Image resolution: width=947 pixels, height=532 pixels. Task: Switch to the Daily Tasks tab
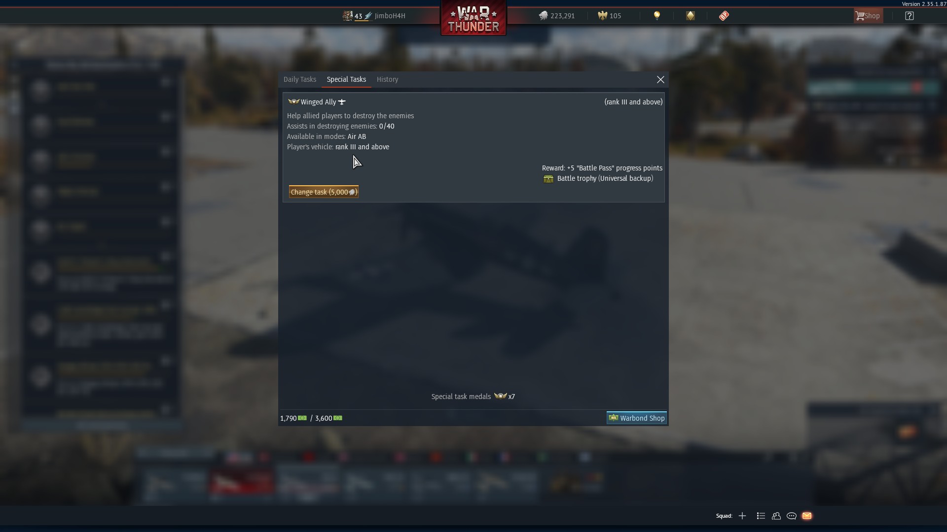pyautogui.click(x=300, y=79)
